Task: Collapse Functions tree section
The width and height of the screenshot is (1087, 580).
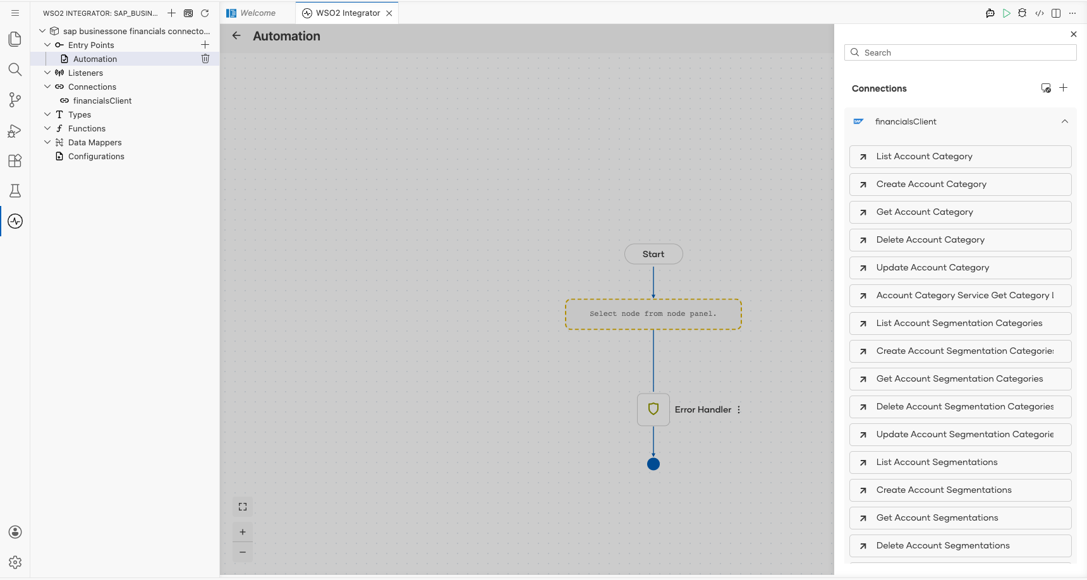Action: click(47, 128)
